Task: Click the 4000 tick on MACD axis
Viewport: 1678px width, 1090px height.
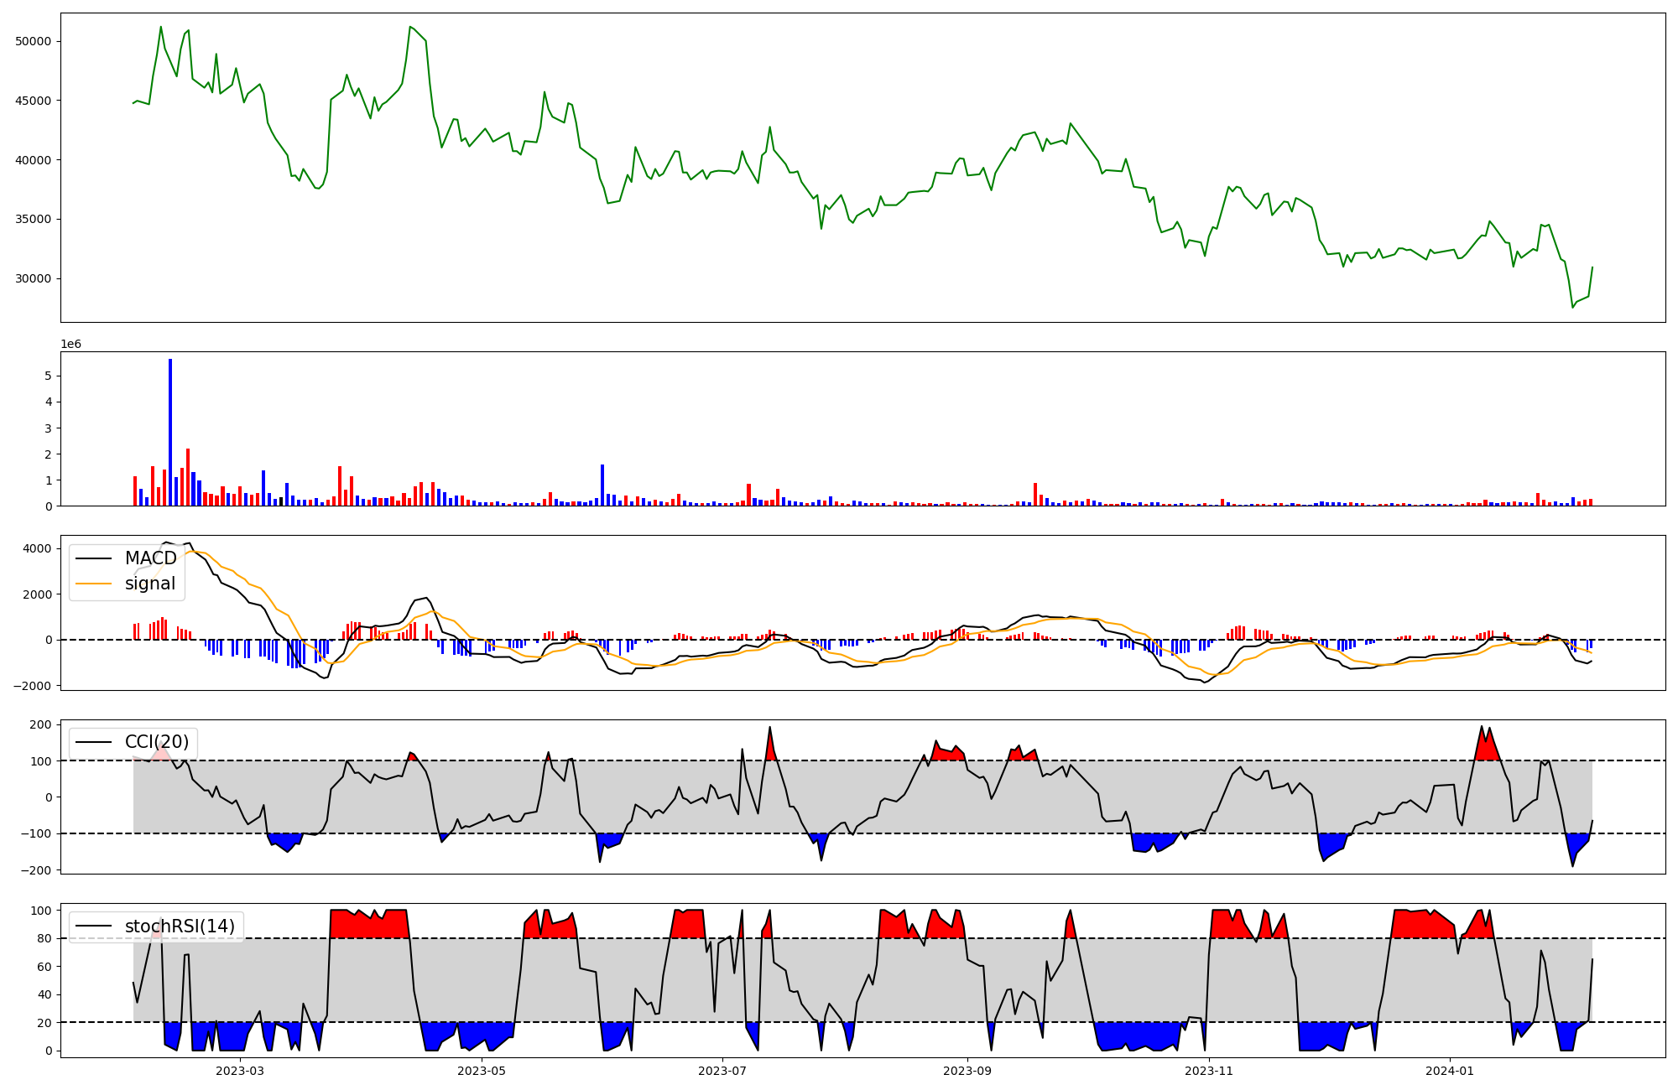Action: pos(37,548)
